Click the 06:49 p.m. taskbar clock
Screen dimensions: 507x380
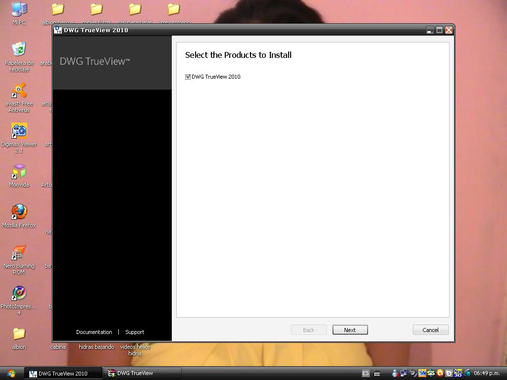click(x=487, y=373)
